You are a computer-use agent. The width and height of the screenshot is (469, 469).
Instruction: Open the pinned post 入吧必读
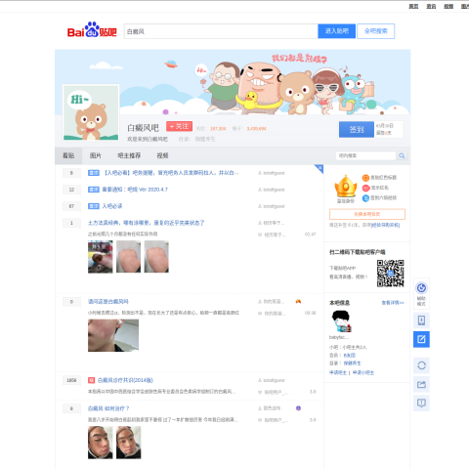pyautogui.click(x=112, y=206)
